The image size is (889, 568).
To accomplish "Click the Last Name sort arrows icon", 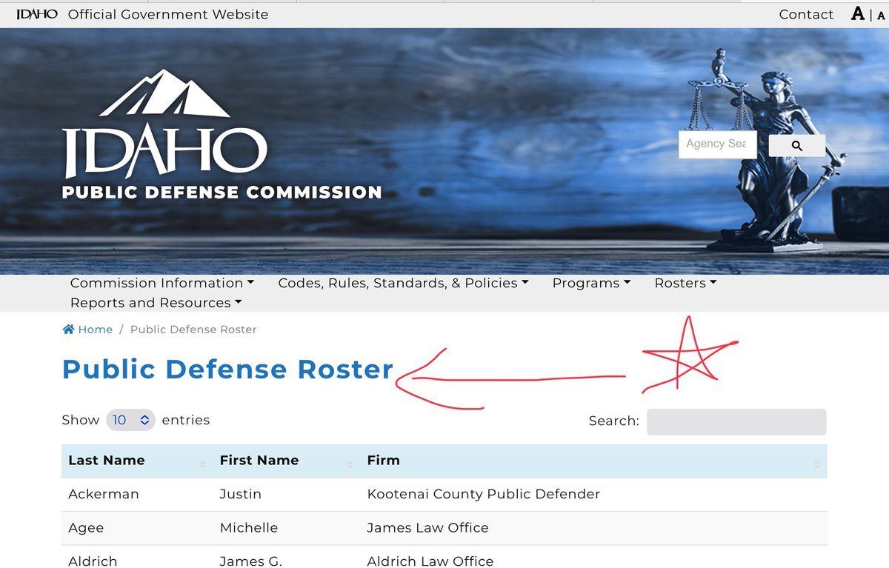I will (203, 464).
